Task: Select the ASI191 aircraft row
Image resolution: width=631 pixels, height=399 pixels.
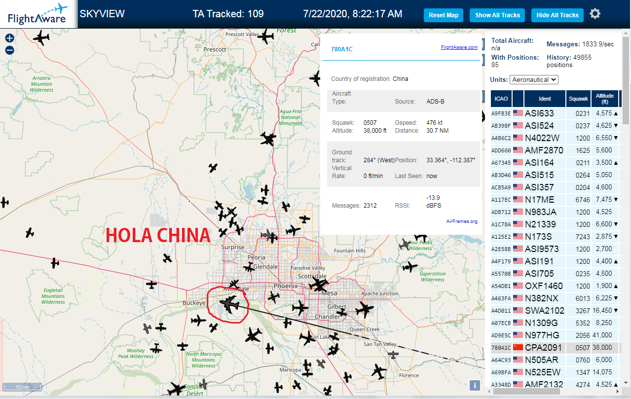Action: pyautogui.click(x=556, y=261)
